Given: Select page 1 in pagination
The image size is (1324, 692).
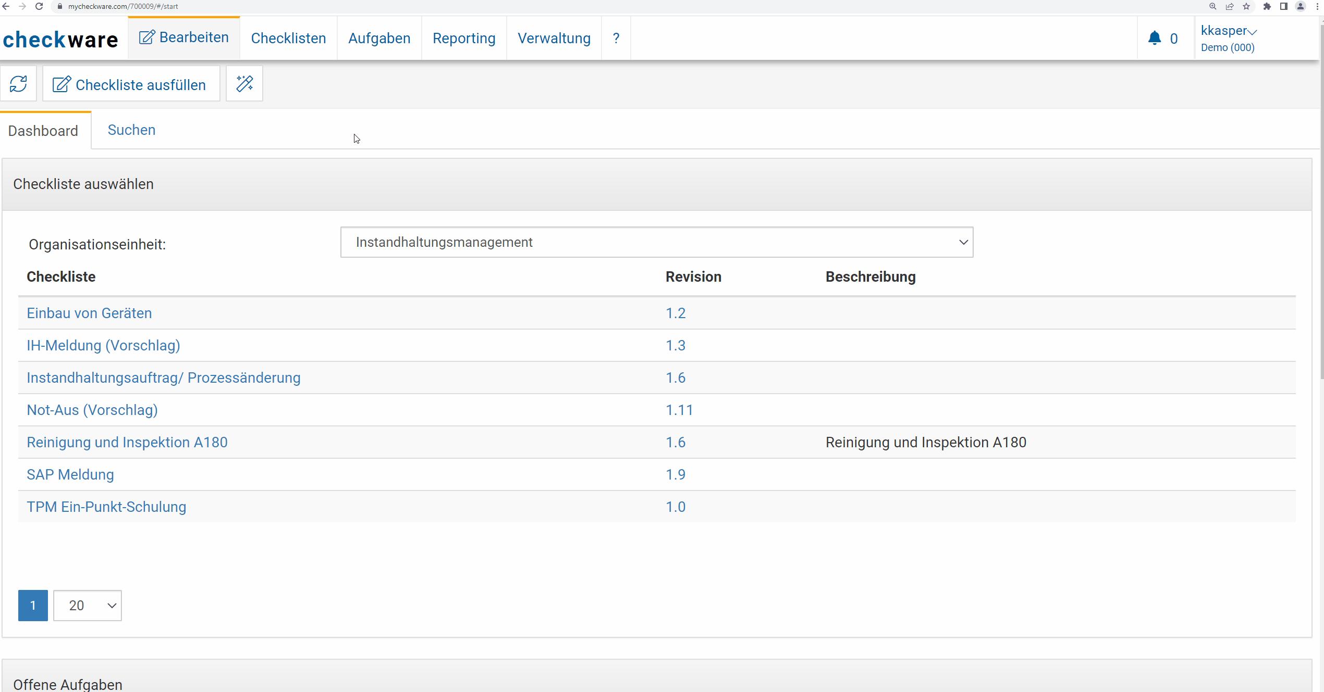Looking at the screenshot, I should pos(33,605).
